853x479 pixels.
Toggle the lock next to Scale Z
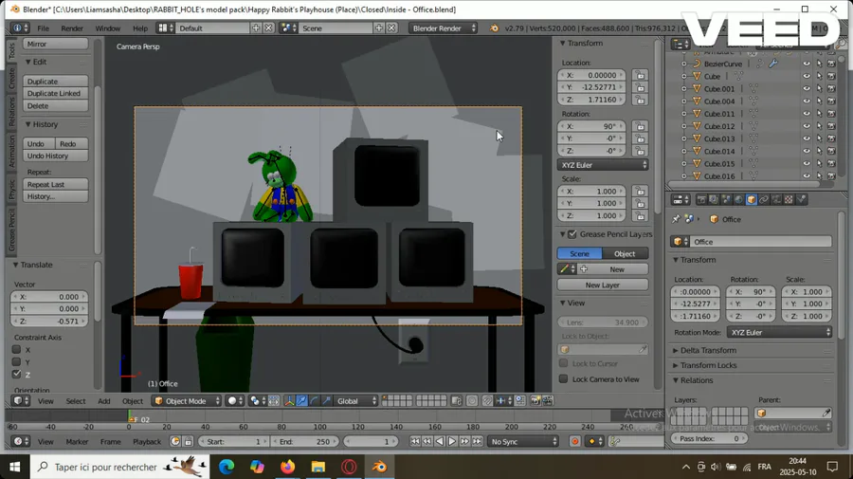click(x=641, y=215)
